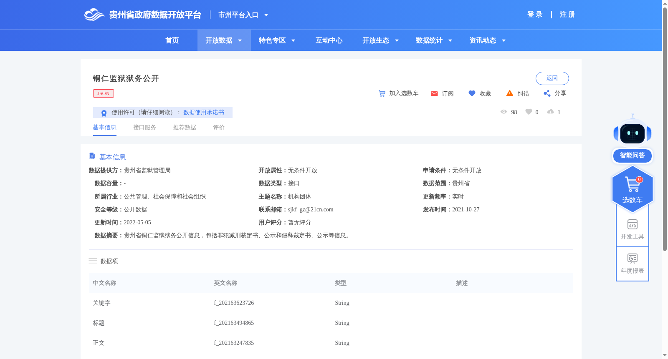The width and height of the screenshot is (668, 359).
Task: Click the 关键字 table row cell
Action: click(101, 303)
